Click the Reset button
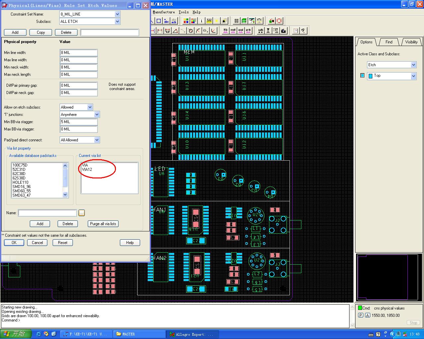Viewport: 424px width, 339px height. tap(63, 243)
